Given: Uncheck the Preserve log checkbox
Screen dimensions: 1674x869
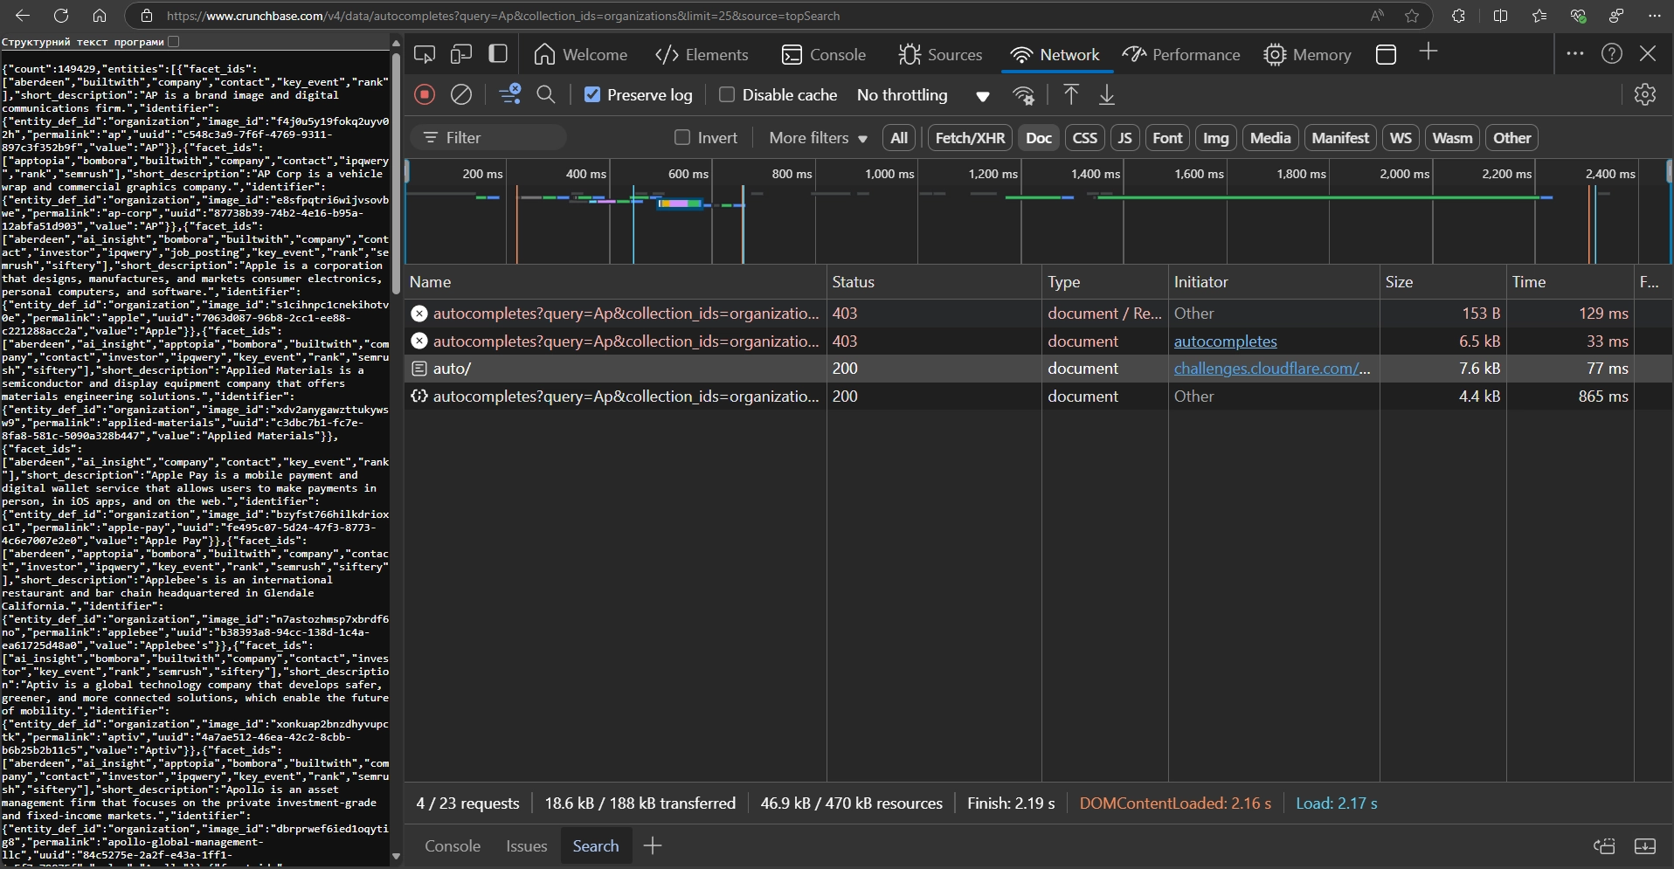Looking at the screenshot, I should (x=592, y=95).
